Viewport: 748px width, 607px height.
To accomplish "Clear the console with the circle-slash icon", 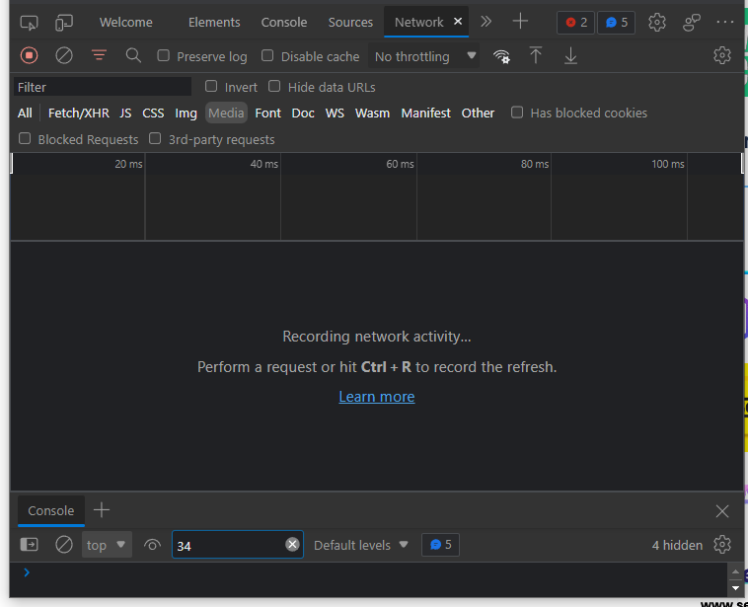I will click(64, 545).
